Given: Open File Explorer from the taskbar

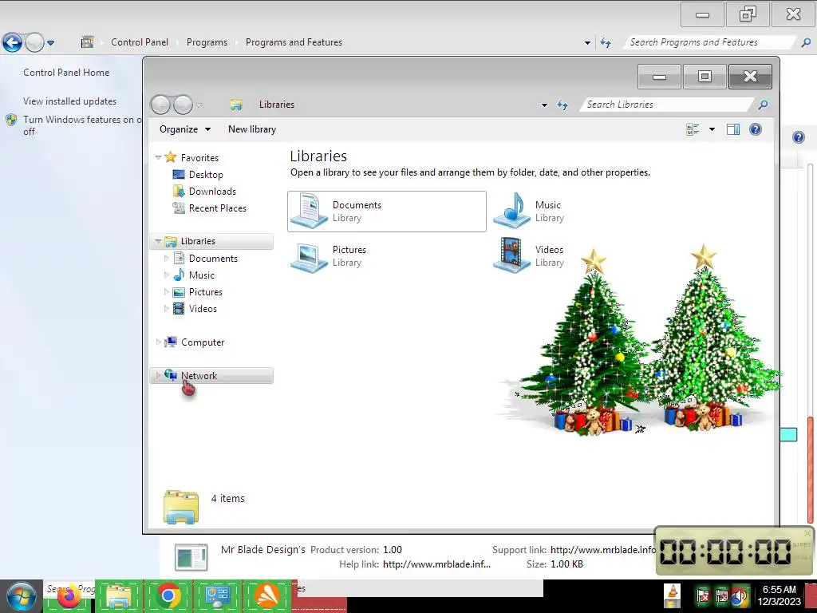Looking at the screenshot, I should point(119,597).
